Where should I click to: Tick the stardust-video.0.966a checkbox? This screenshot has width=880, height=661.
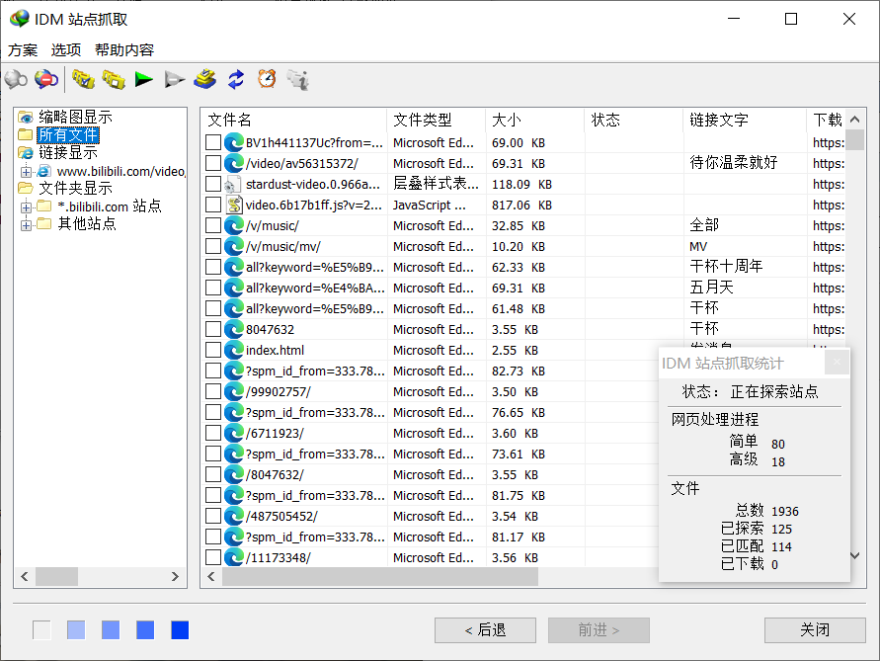point(213,184)
